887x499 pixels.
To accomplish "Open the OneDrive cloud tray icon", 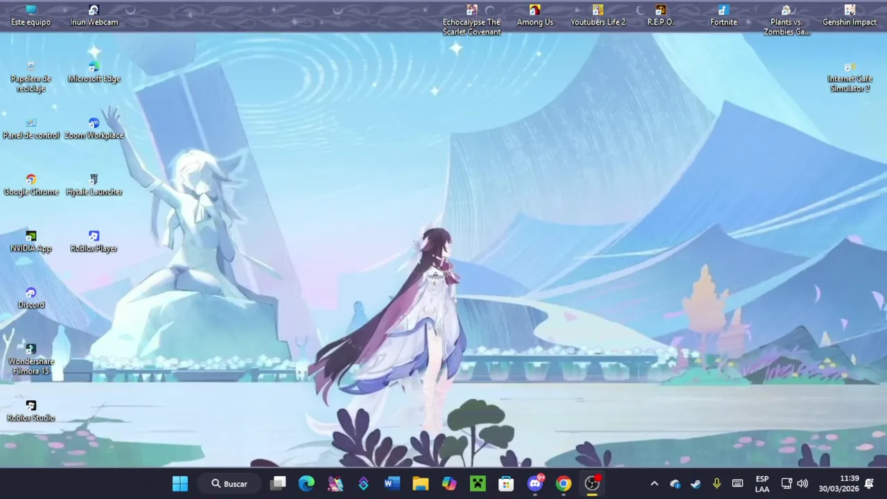I will pyautogui.click(x=675, y=484).
